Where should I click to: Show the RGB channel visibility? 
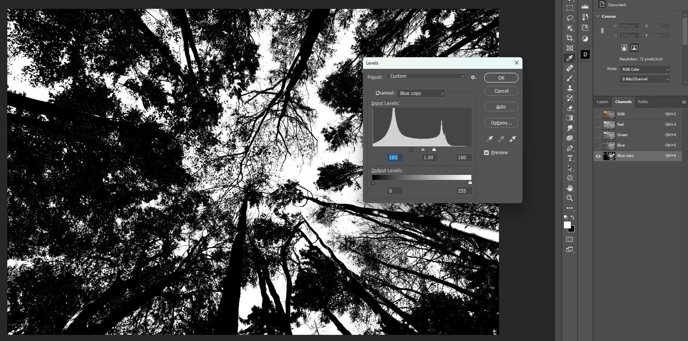pyautogui.click(x=598, y=114)
